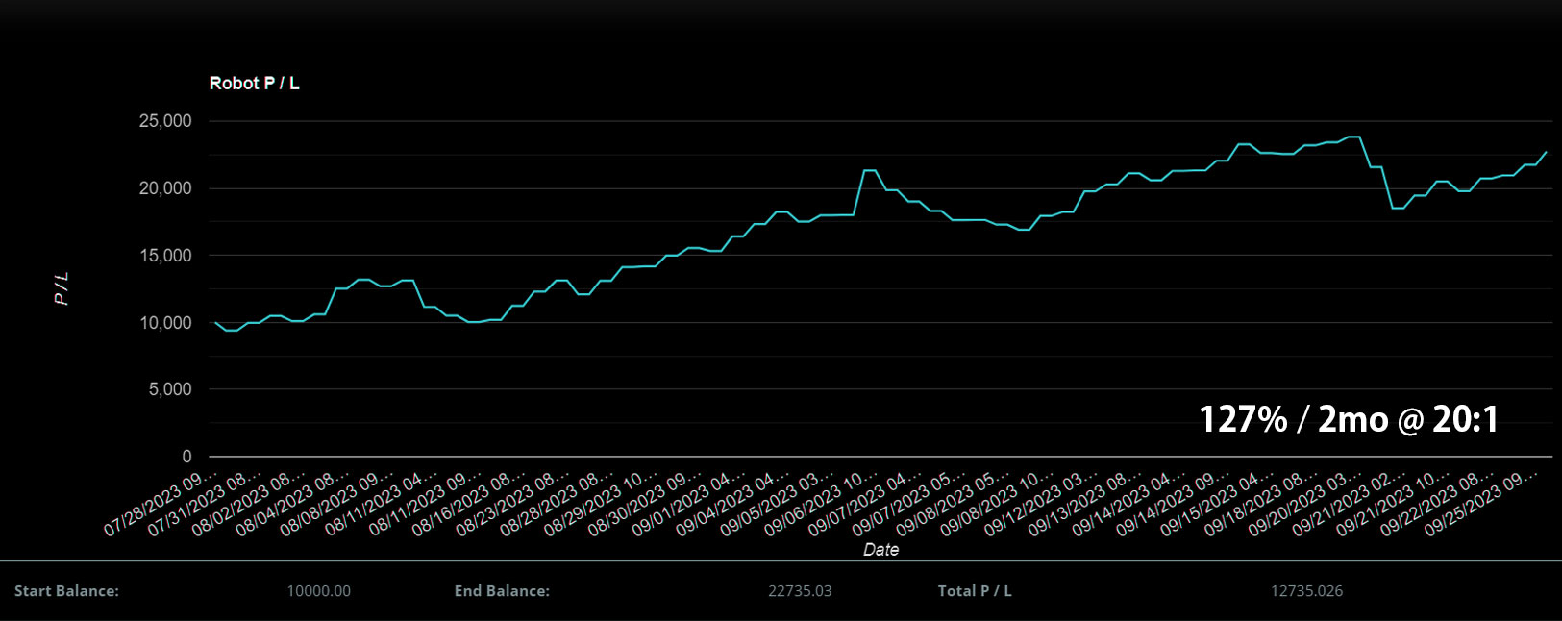
Task: Select the 22735.03 end balance value
Action: point(800,591)
